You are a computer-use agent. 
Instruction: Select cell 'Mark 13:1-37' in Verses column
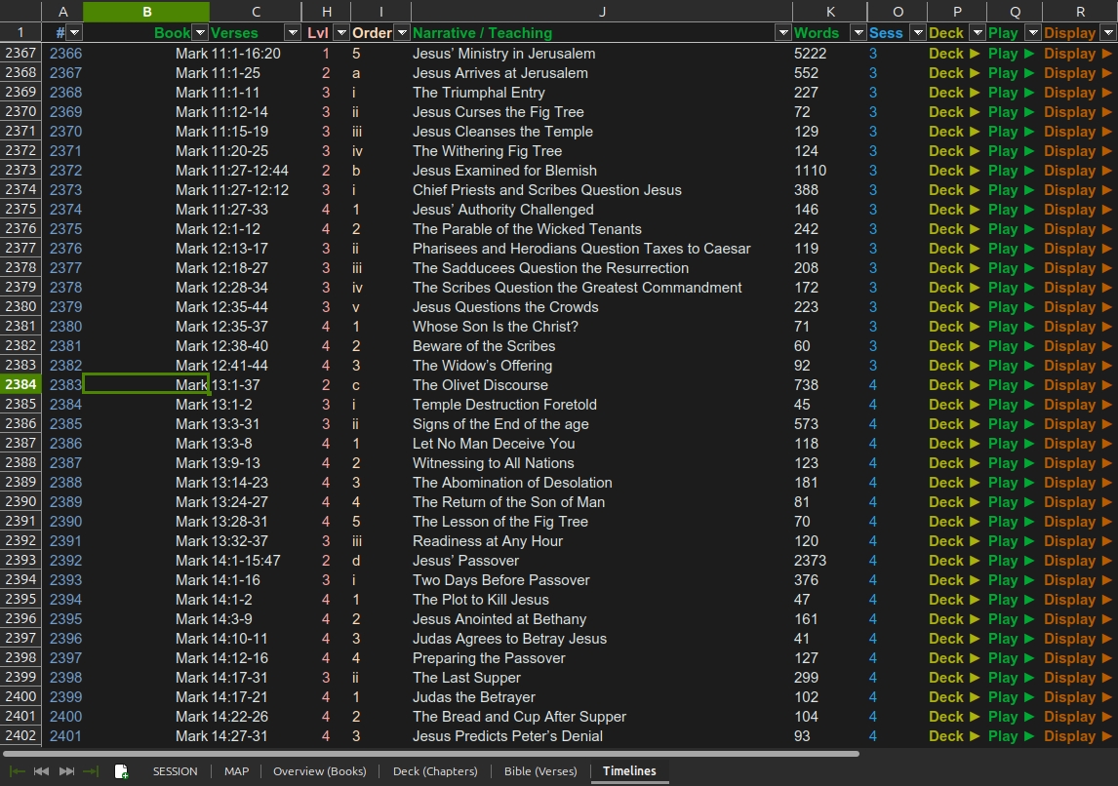pyautogui.click(x=256, y=385)
